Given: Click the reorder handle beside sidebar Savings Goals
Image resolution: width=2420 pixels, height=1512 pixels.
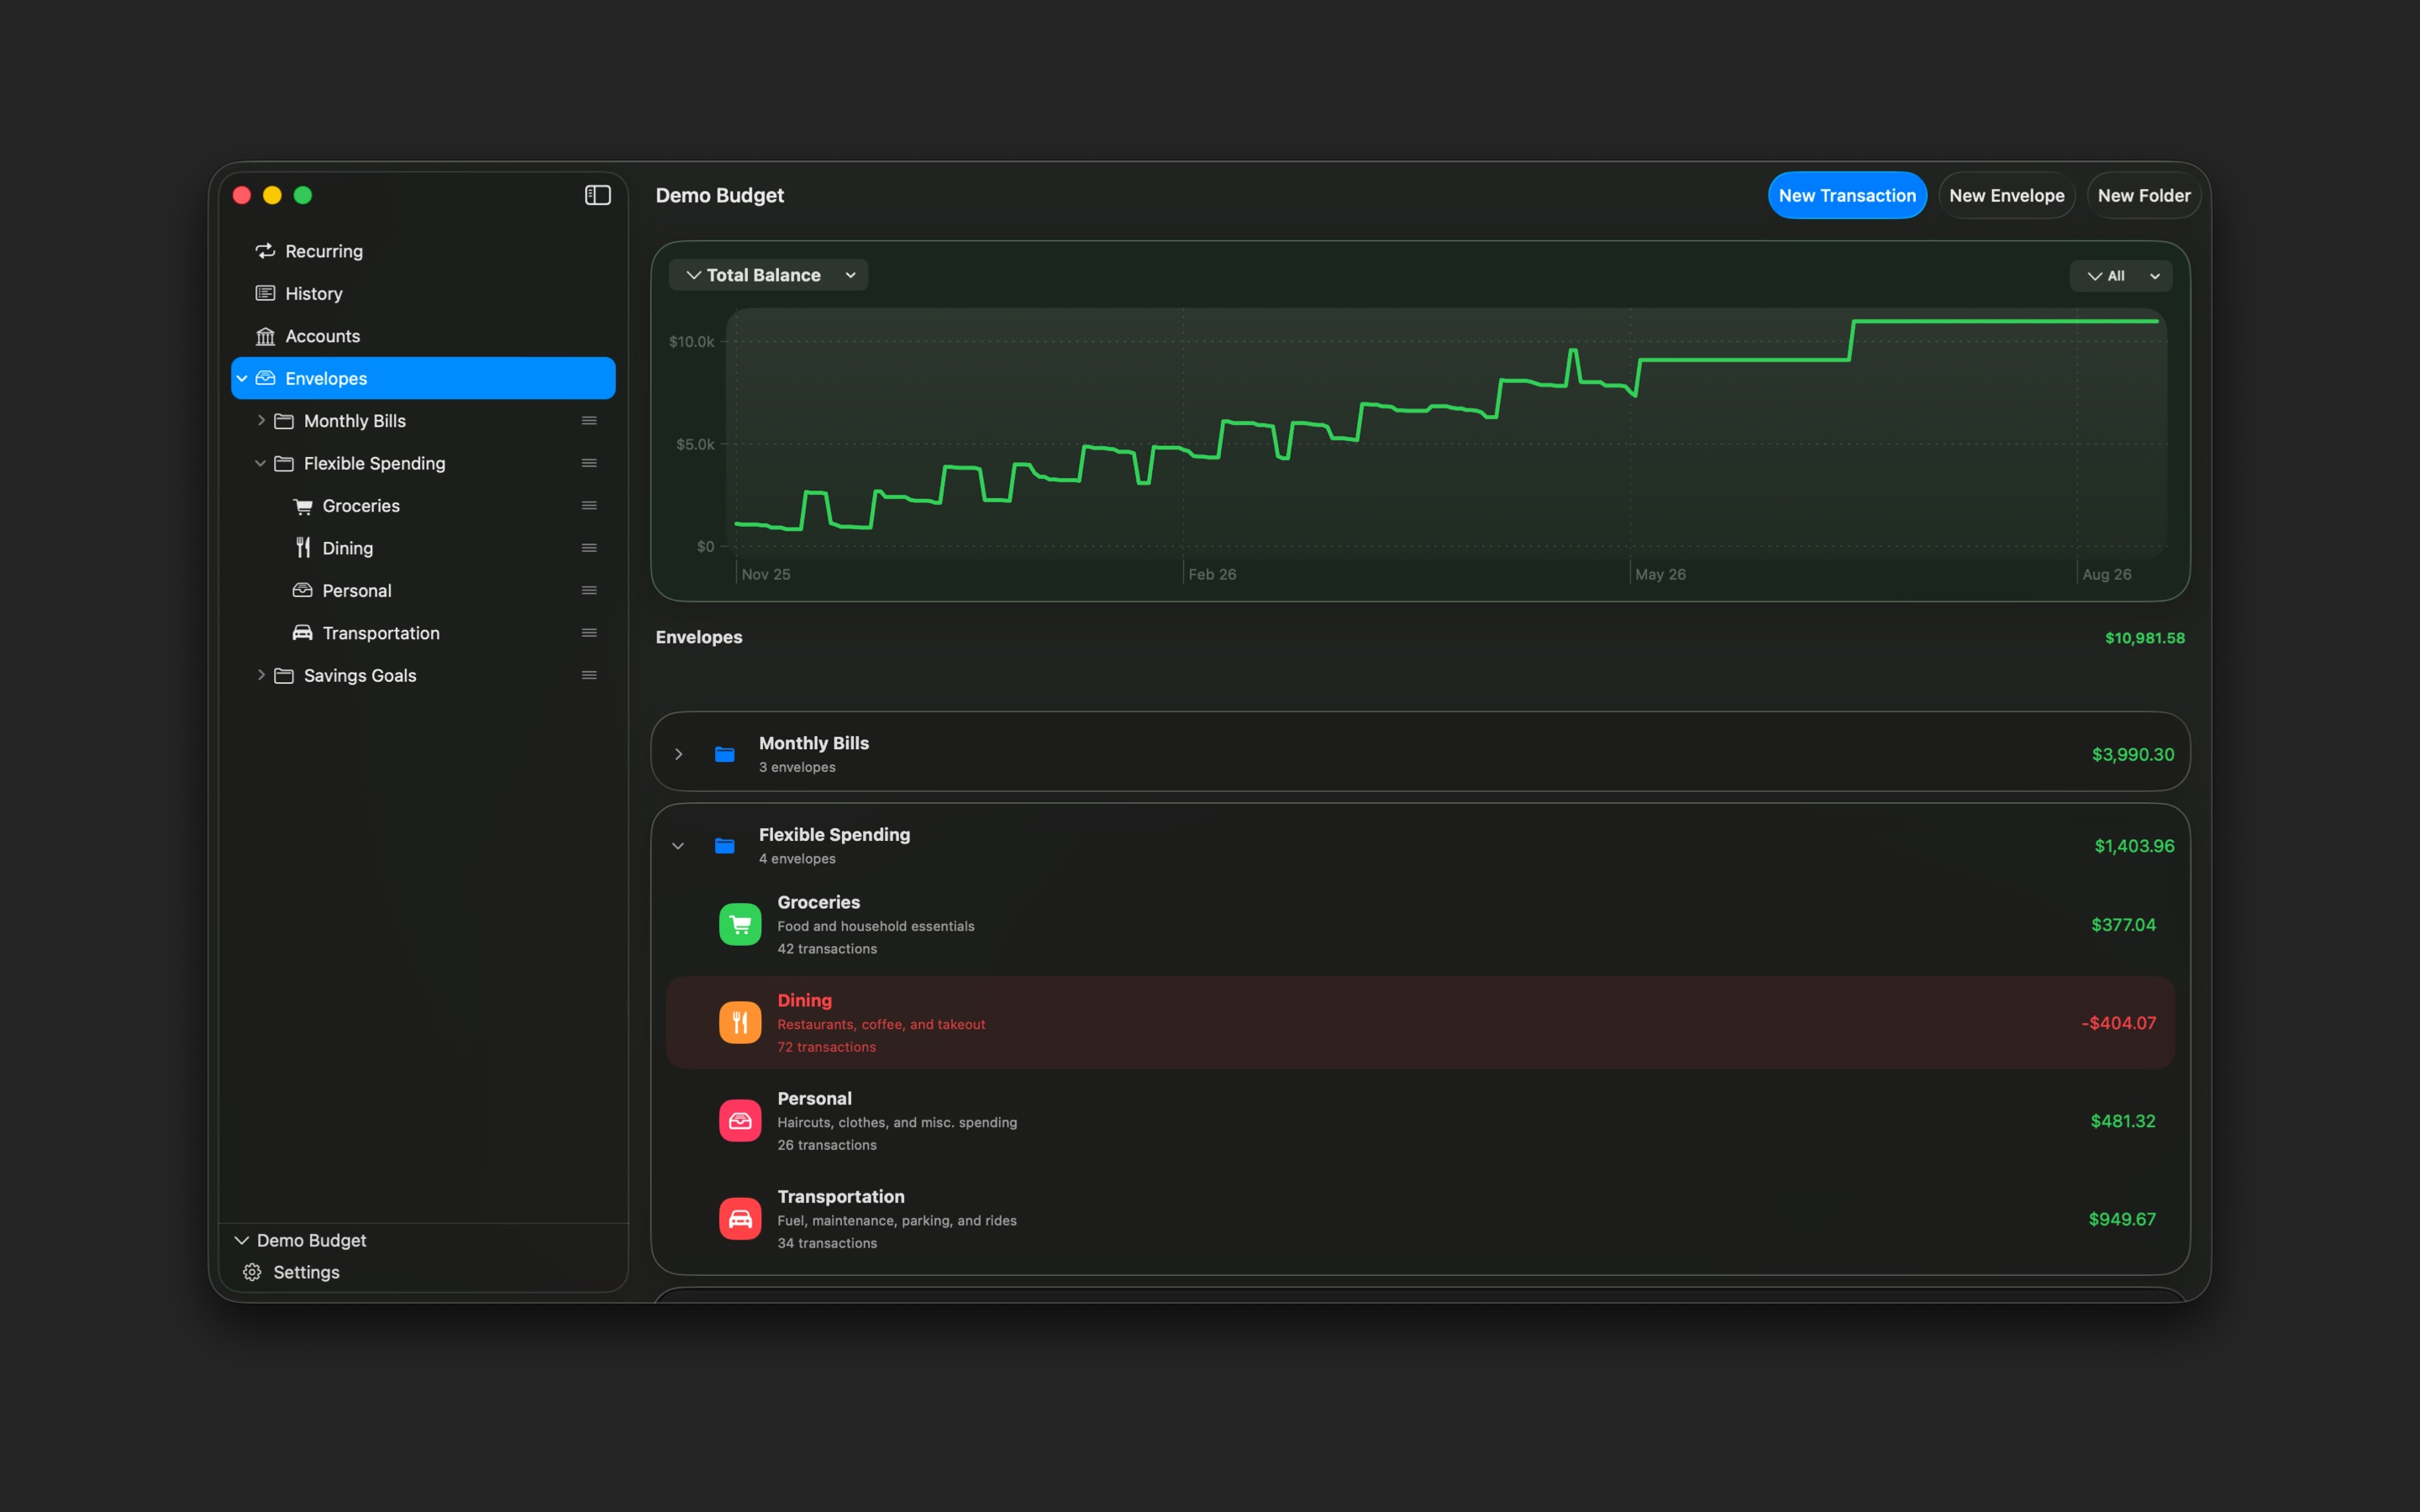Looking at the screenshot, I should coord(589,675).
